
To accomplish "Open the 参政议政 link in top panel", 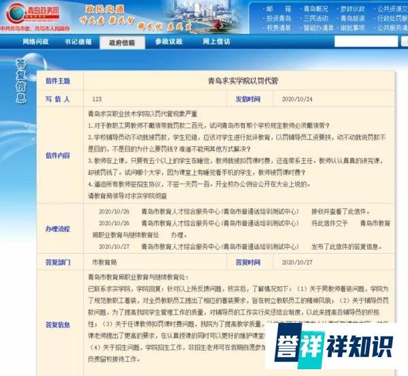I will click(x=352, y=9).
